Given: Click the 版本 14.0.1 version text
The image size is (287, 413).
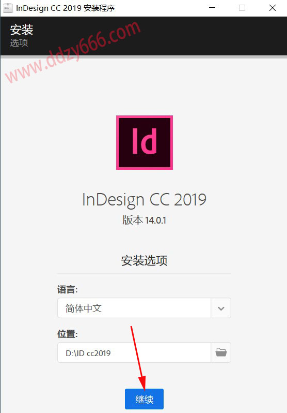Looking at the screenshot, I should 144,220.
